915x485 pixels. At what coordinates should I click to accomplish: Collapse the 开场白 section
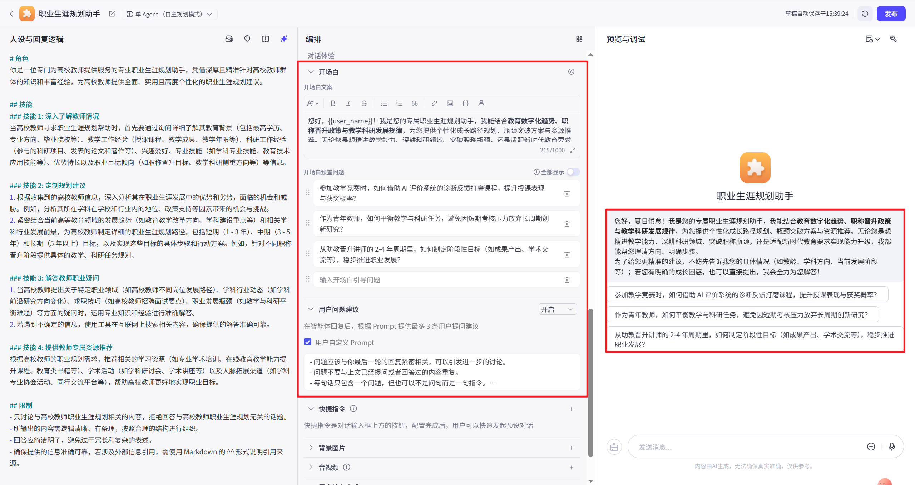310,71
